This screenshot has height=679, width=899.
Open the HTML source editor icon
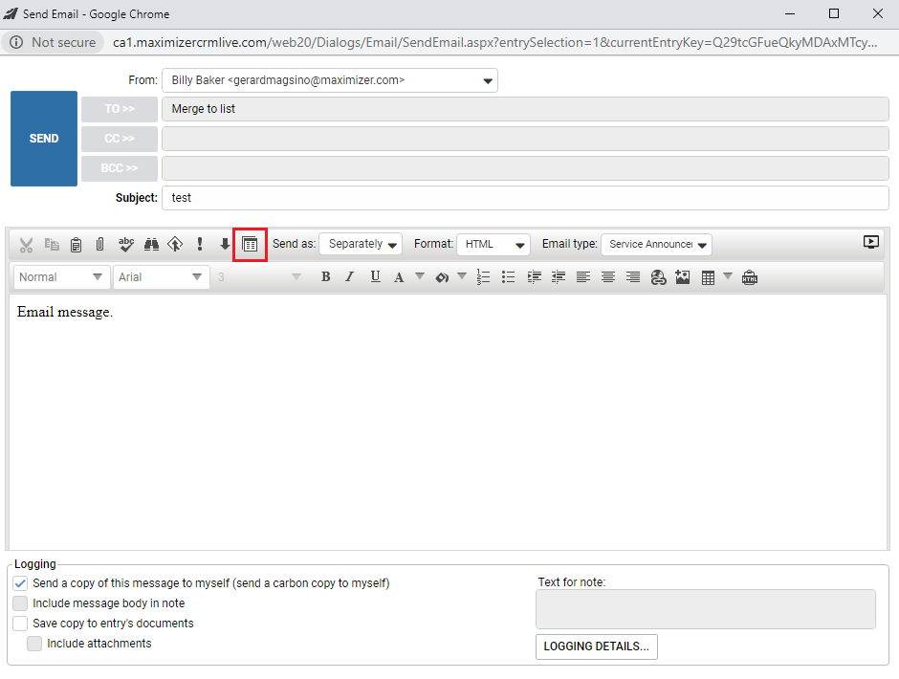pos(750,277)
